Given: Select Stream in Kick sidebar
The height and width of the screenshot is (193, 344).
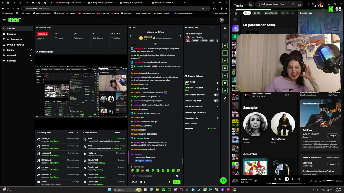Looking at the screenshot, I should [x=17, y=28].
